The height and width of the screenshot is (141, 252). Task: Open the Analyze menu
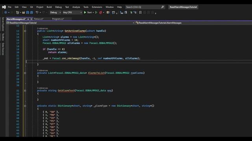coord(76,7)
